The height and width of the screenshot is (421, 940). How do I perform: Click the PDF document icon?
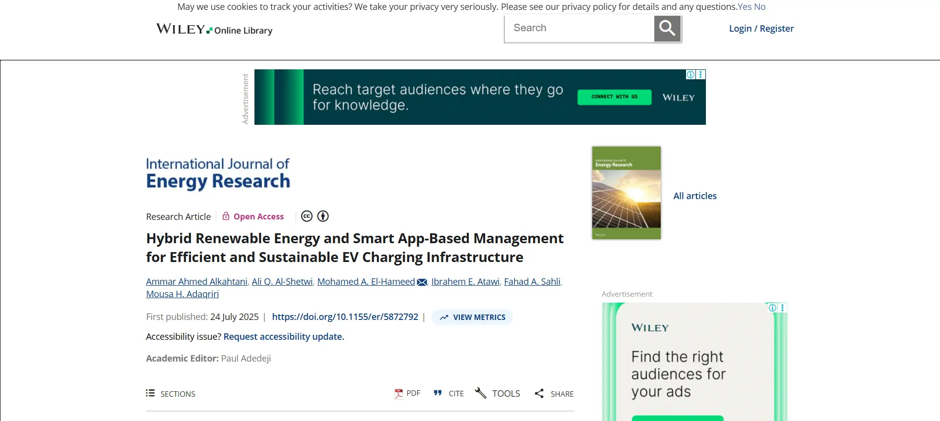pos(399,394)
